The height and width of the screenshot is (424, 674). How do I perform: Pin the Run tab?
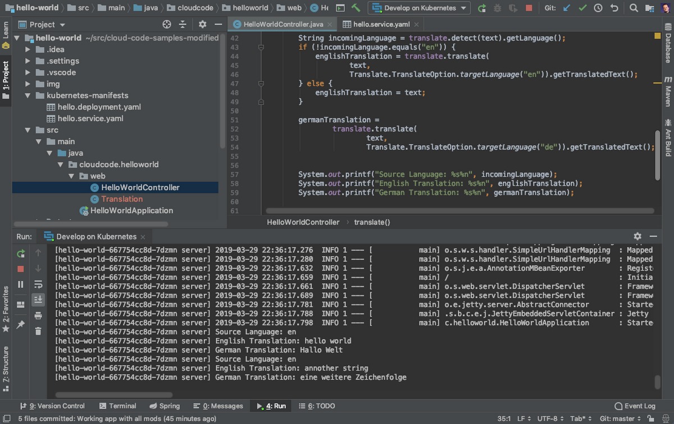(x=21, y=324)
